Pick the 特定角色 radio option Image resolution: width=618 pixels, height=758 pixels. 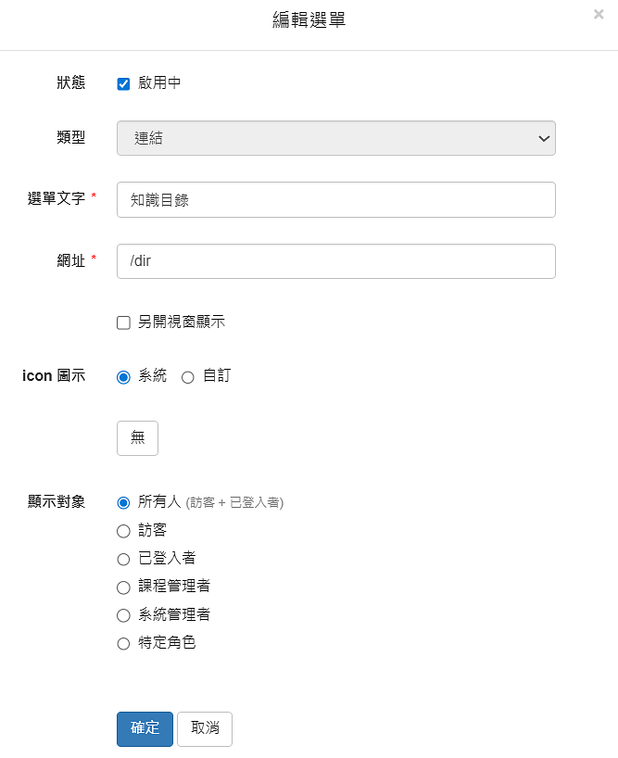pyautogui.click(x=123, y=643)
